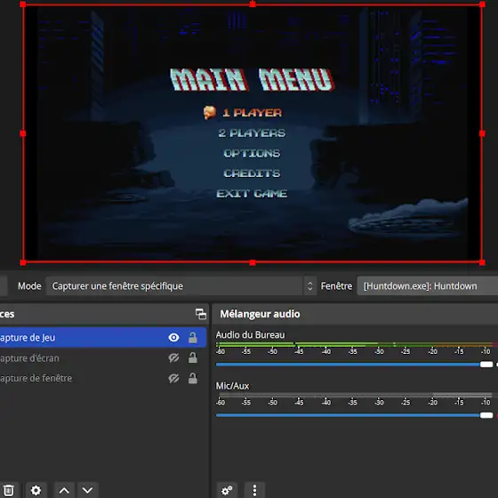Click the Sources panel float/dock icon

[201, 314]
